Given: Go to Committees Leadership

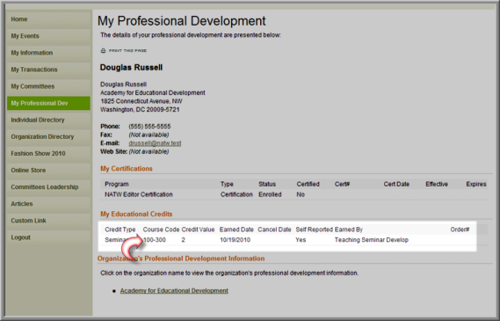Looking at the screenshot, I should (48, 187).
